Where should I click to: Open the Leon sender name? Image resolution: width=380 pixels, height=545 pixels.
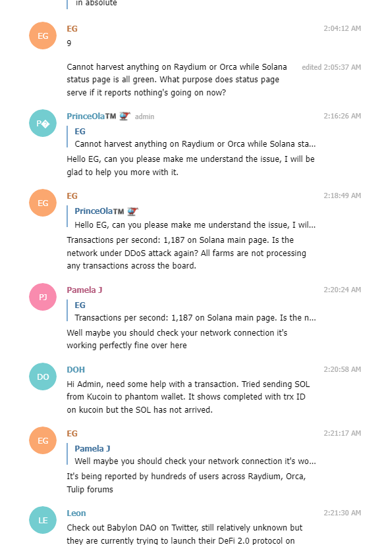coord(76,513)
